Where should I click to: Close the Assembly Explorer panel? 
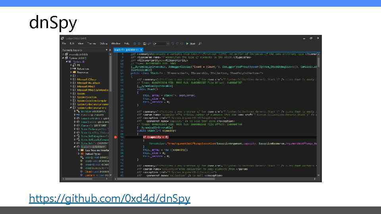(x=110, y=50)
